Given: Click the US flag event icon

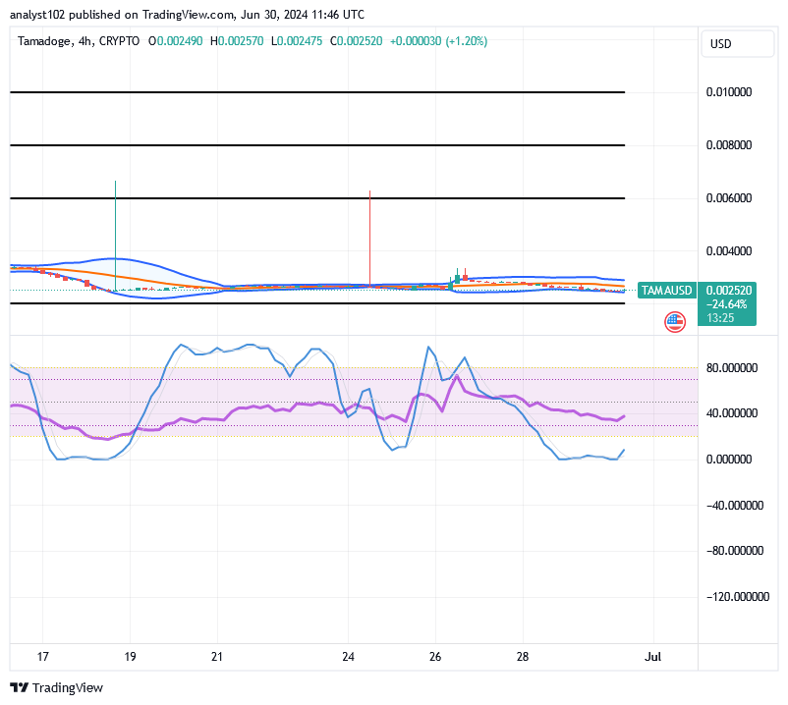Looking at the screenshot, I should point(675,322).
